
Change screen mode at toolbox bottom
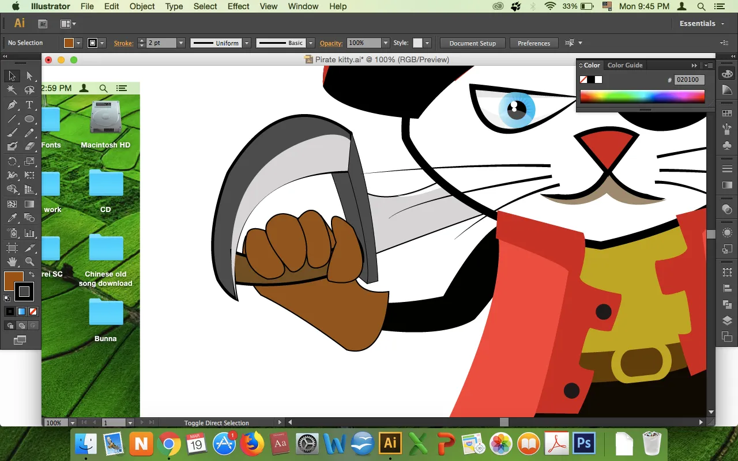[x=20, y=340]
